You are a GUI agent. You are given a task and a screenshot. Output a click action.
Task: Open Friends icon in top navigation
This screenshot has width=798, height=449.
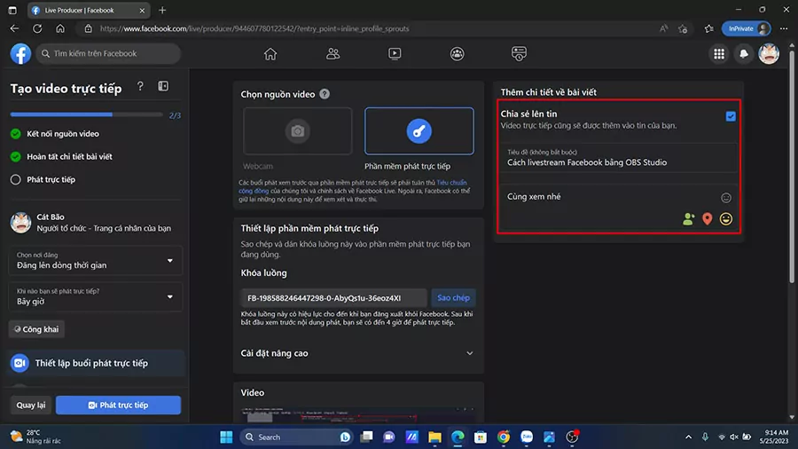click(332, 53)
